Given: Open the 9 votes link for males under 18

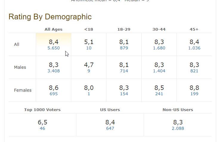Looking at the screenshot, I should tap(89, 71).
